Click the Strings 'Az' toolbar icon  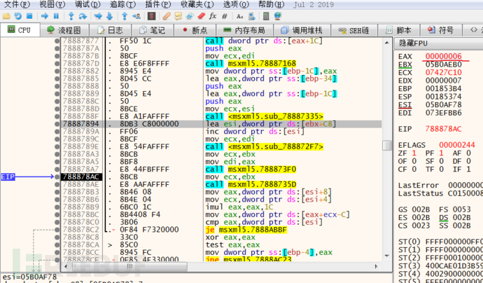coord(240,15)
